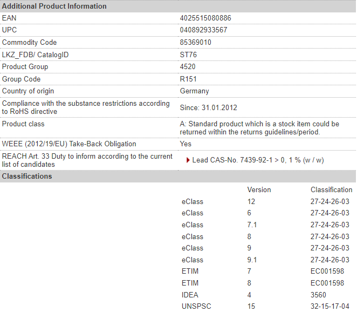Select Group Code value R151

(x=188, y=79)
